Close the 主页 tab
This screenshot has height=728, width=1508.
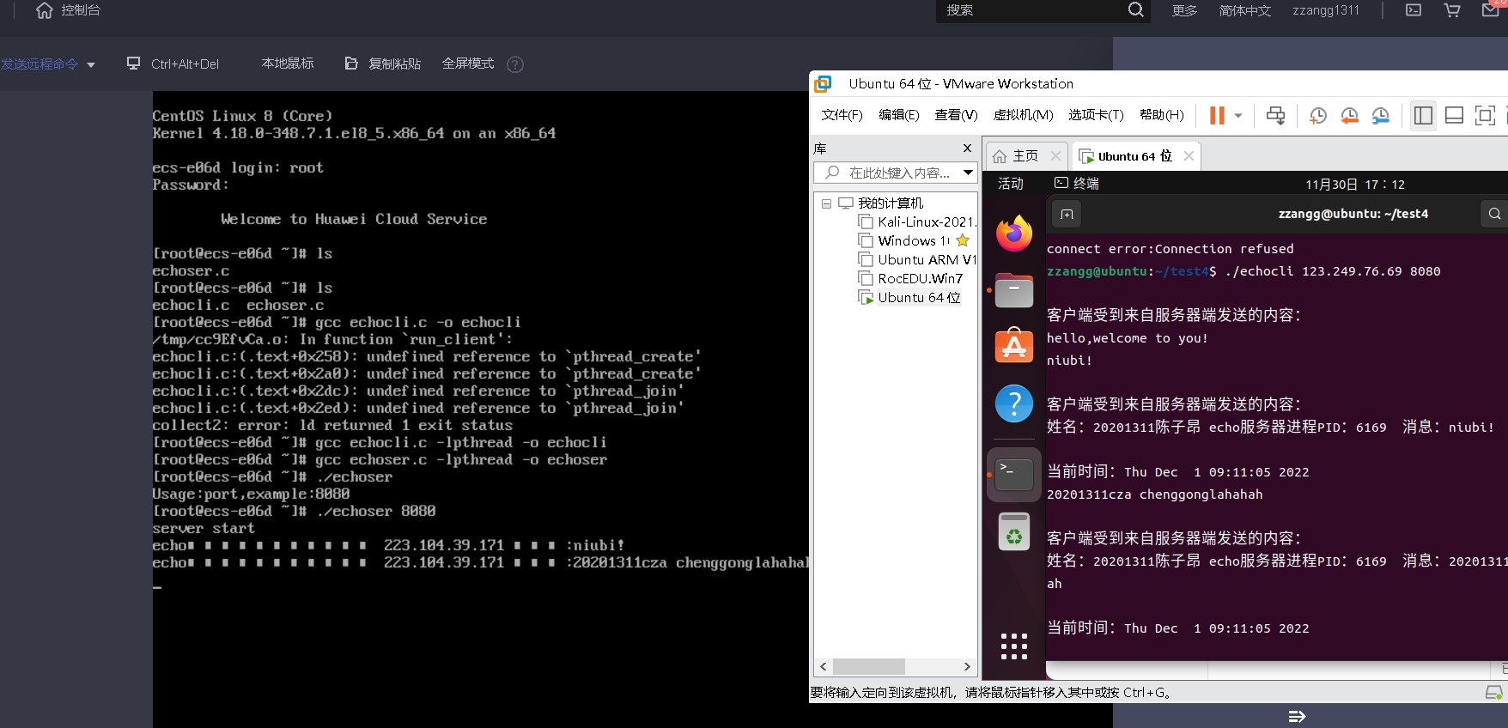point(1055,155)
